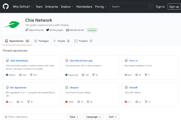This screenshot has width=181, height=121.
Task: Open the fork icon on clvm_rs showing 5
Action: (146, 75)
